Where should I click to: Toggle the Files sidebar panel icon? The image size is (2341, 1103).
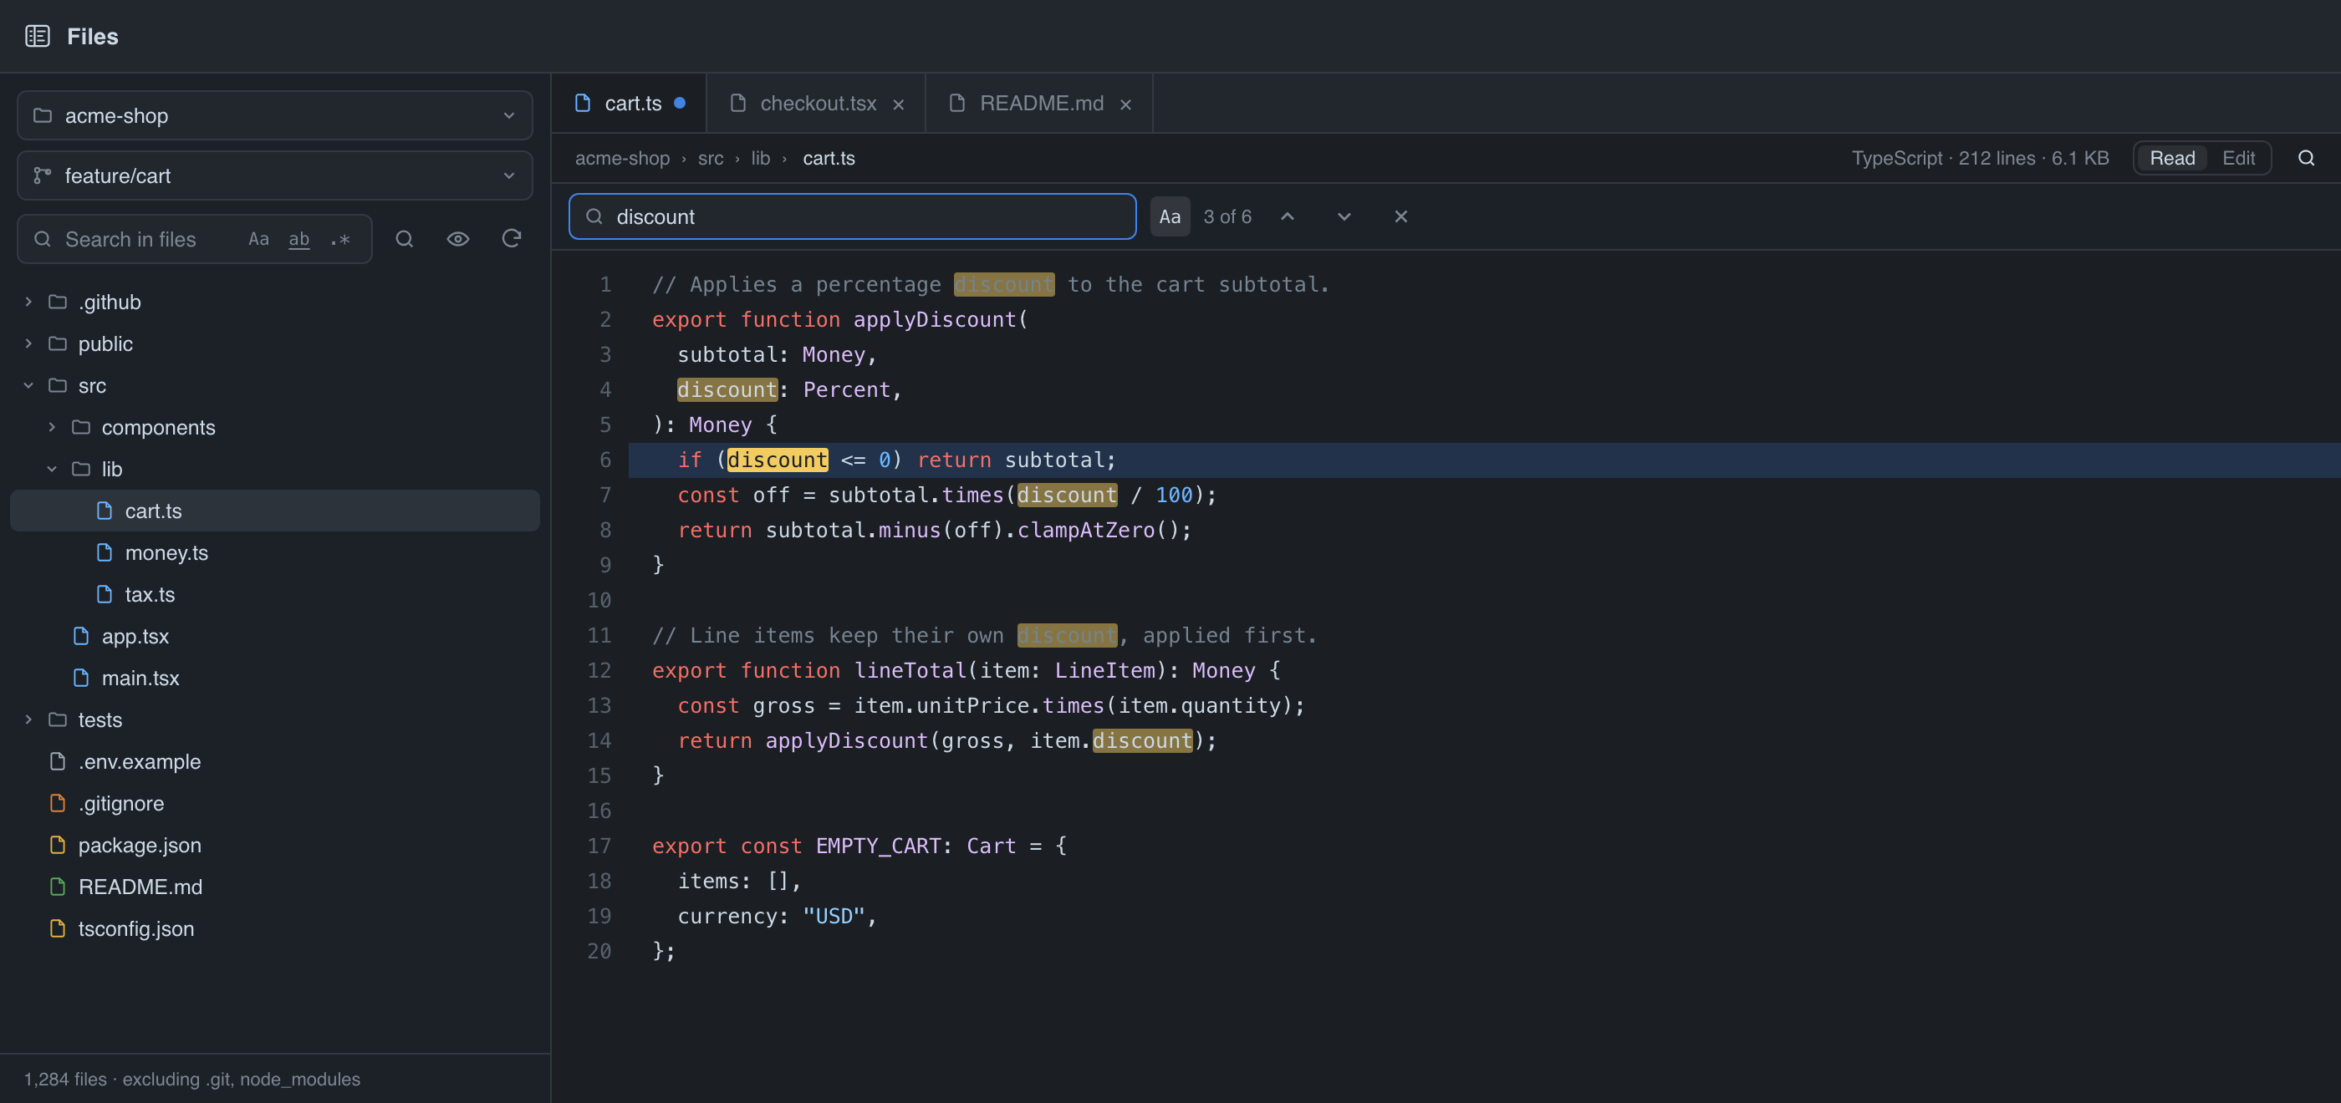tap(38, 36)
